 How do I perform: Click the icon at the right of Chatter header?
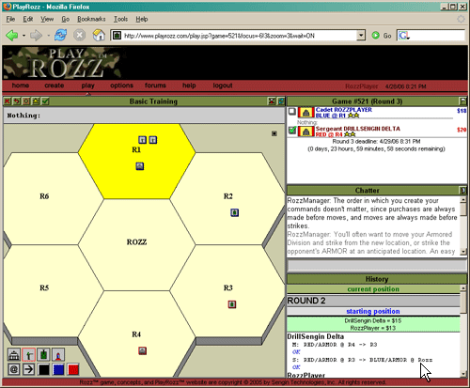462,190
